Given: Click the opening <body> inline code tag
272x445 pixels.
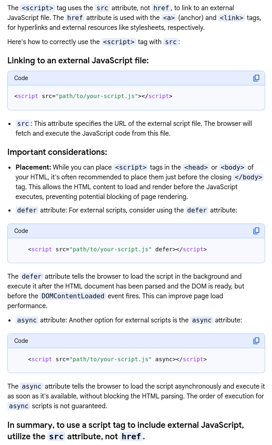Looking at the screenshot, I should click(x=232, y=167).
